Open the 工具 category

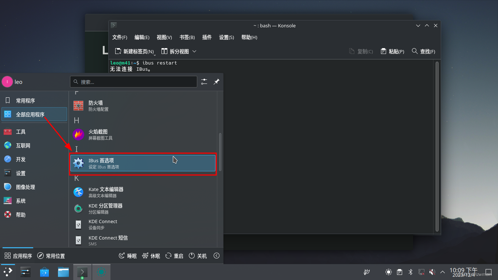(34, 132)
